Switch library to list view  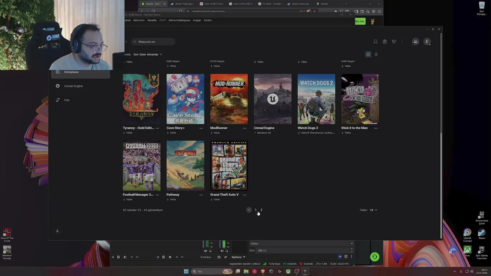pos(376,54)
